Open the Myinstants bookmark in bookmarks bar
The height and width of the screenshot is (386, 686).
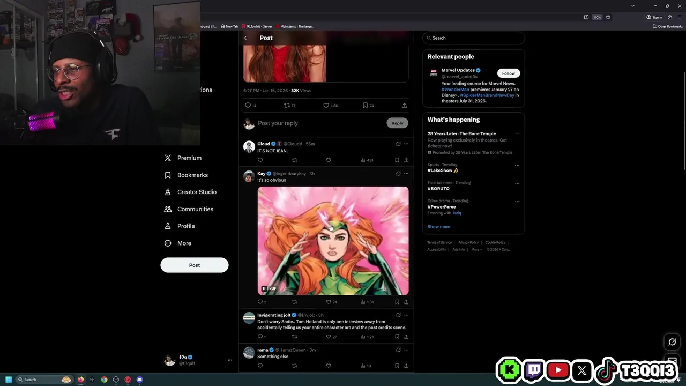(294, 26)
